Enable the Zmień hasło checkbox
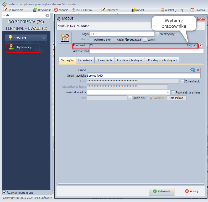Viewport: 208px width, 202px height. [183, 81]
